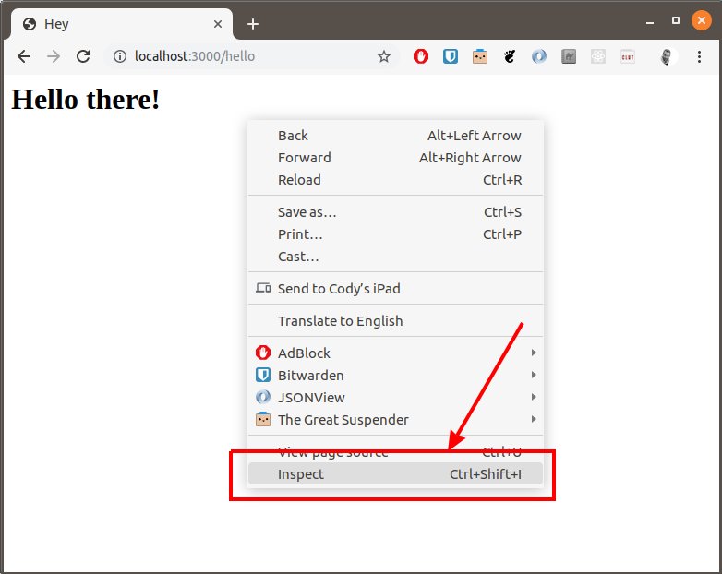Screen dimensions: 722x574
Task: Open the JSONView extension toolbar icon
Action: coord(539,56)
